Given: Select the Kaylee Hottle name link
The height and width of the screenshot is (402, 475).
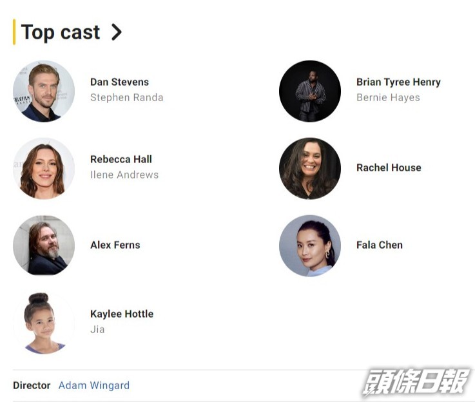Looking at the screenshot, I should [x=122, y=314].
